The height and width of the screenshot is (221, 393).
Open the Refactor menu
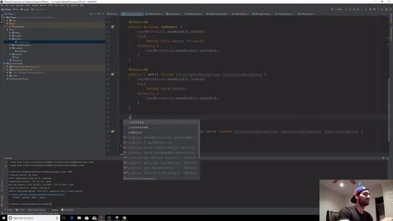coord(43,6)
